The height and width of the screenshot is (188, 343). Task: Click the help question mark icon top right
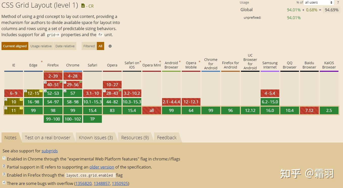point(338,3)
